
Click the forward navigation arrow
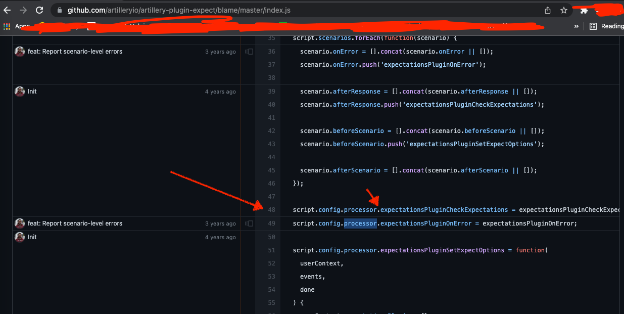click(24, 9)
